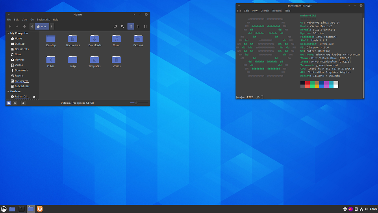Screen dimensions: 378x213
Task: Hide the sidebar using the status bar button
Action: (23, 103)
